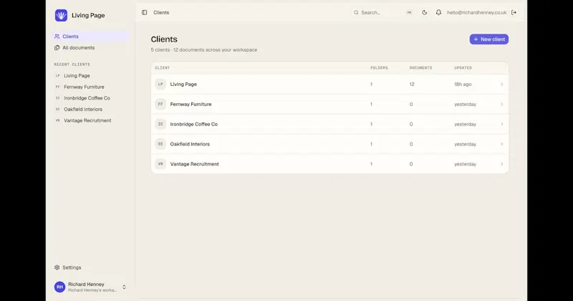573x301 pixels.
Task: Click the DOCUMENTS column header
Action: (x=420, y=67)
